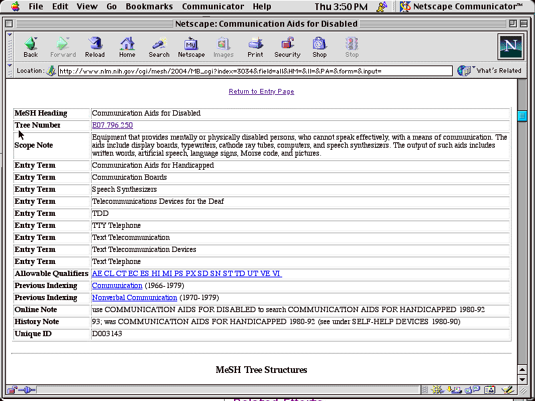Click the Back toolbar button

(x=31, y=47)
